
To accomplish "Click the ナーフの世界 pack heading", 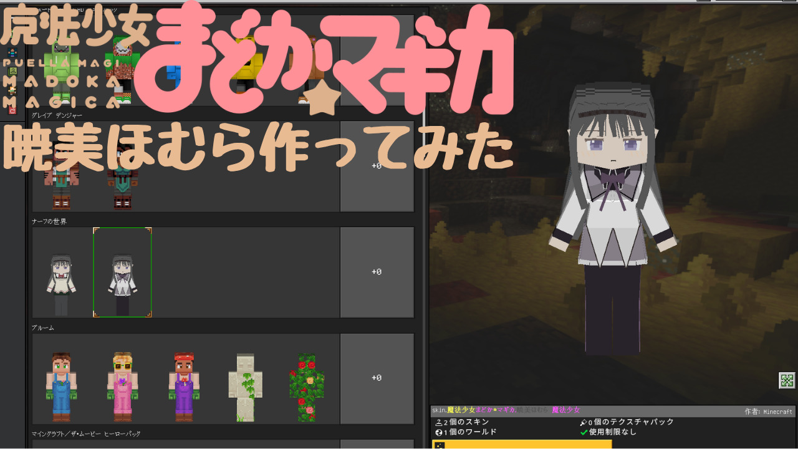I will click(x=49, y=221).
